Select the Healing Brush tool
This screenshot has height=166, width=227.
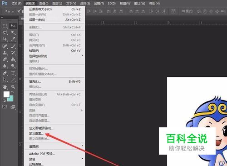(x=5, y=46)
